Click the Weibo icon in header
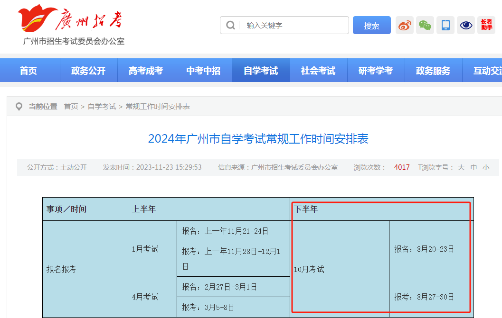The width and height of the screenshot is (502, 318). [405, 25]
